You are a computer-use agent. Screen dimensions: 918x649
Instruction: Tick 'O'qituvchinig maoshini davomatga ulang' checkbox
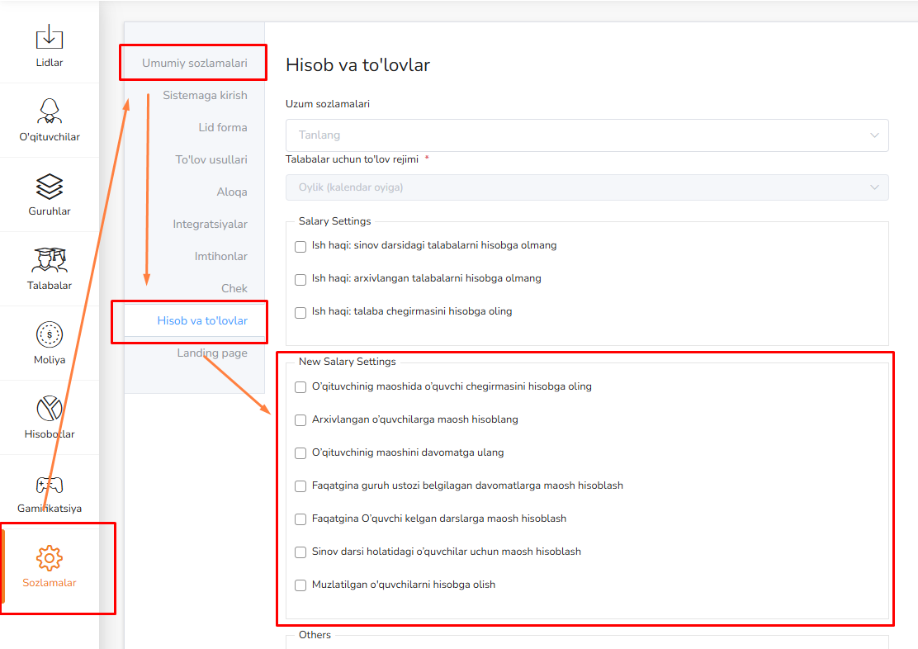tap(300, 453)
